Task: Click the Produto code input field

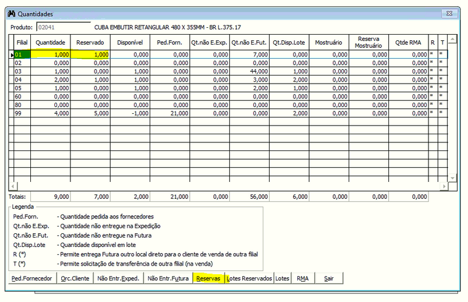Action: point(63,27)
